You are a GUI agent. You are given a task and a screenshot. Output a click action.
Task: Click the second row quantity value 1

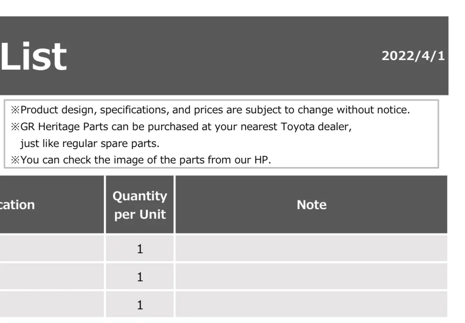(x=140, y=277)
